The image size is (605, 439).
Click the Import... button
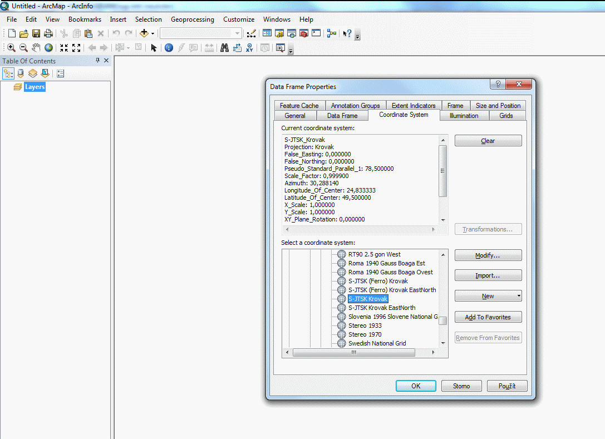pyautogui.click(x=488, y=275)
